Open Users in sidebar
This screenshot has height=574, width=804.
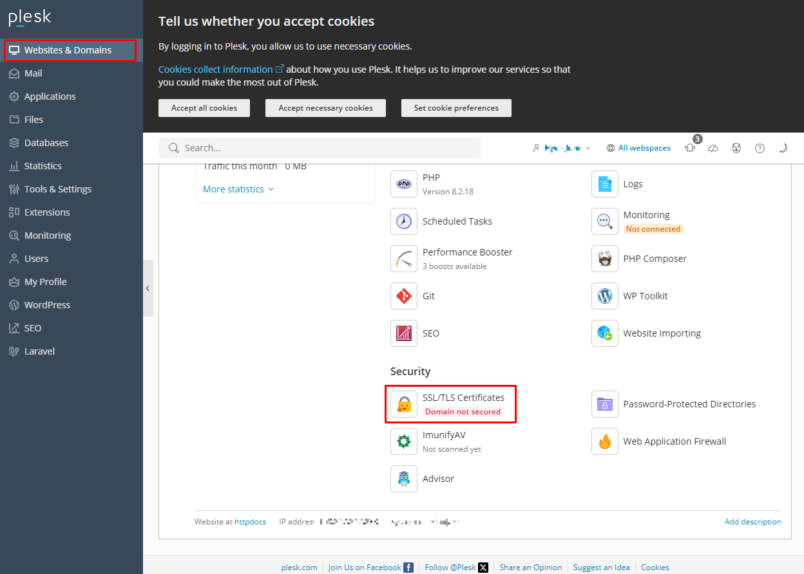(72, 259)
